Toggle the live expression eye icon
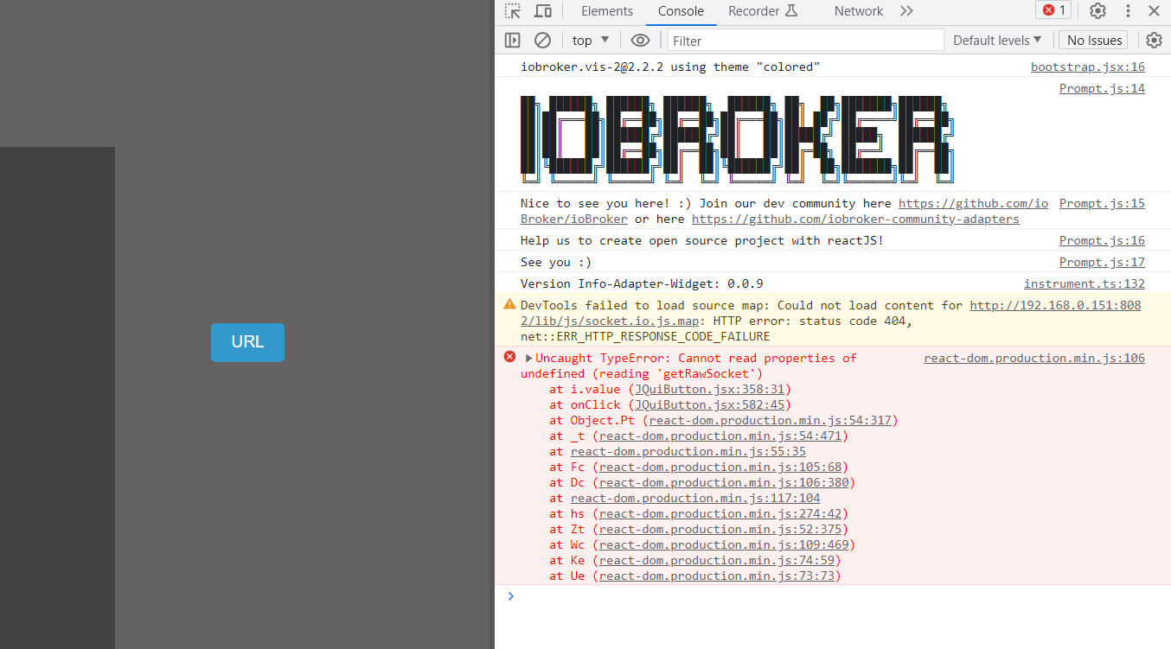 coord(640,40)
